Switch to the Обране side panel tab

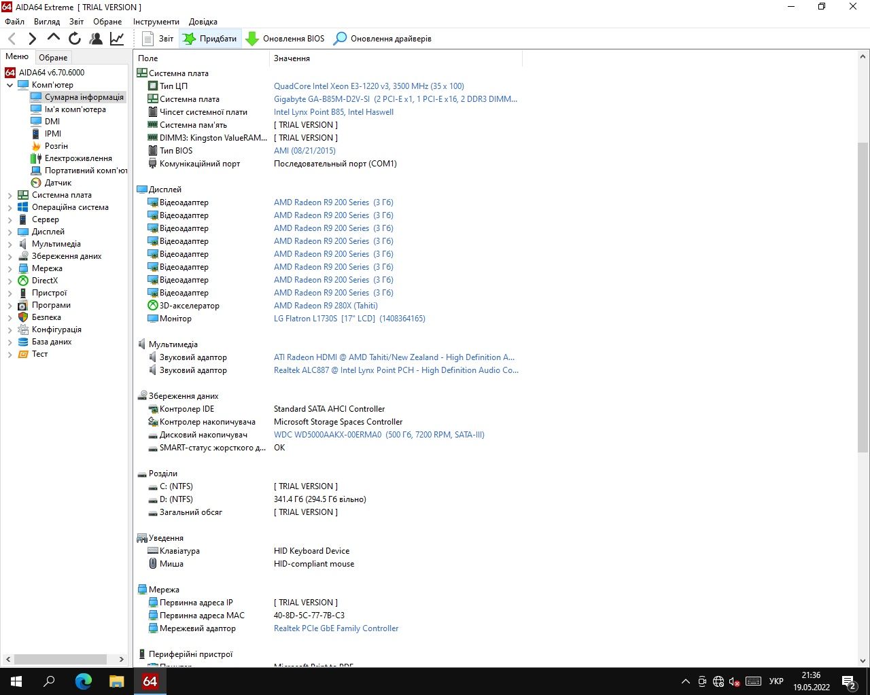pyautogui.click(x=53, y=58)
